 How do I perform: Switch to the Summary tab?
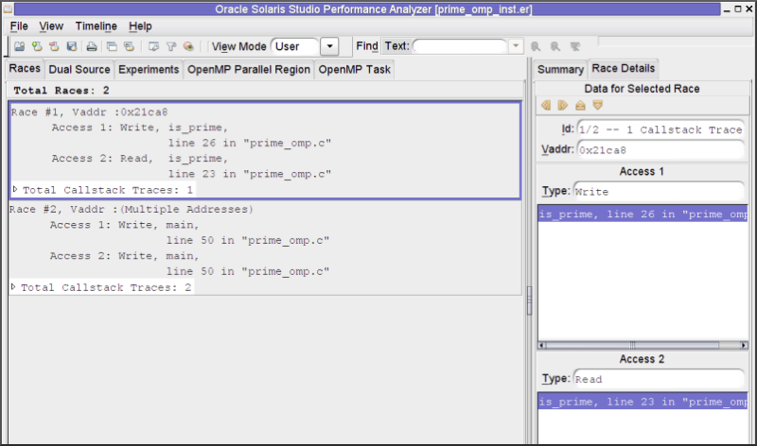560,69
